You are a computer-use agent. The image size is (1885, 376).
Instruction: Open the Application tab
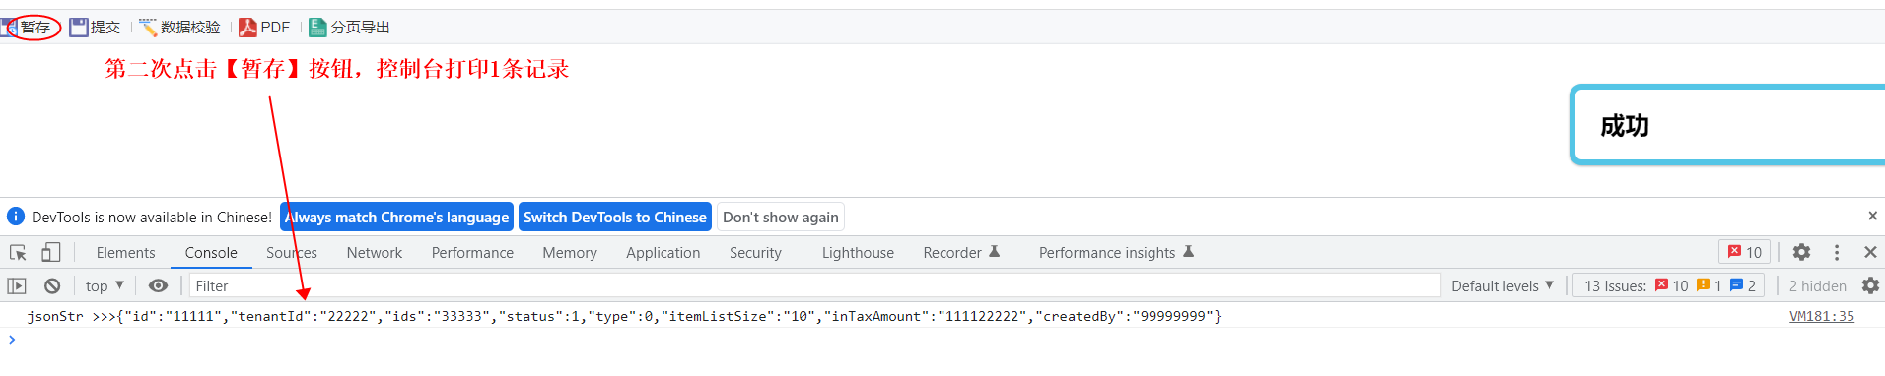click(x=663, y=253)
